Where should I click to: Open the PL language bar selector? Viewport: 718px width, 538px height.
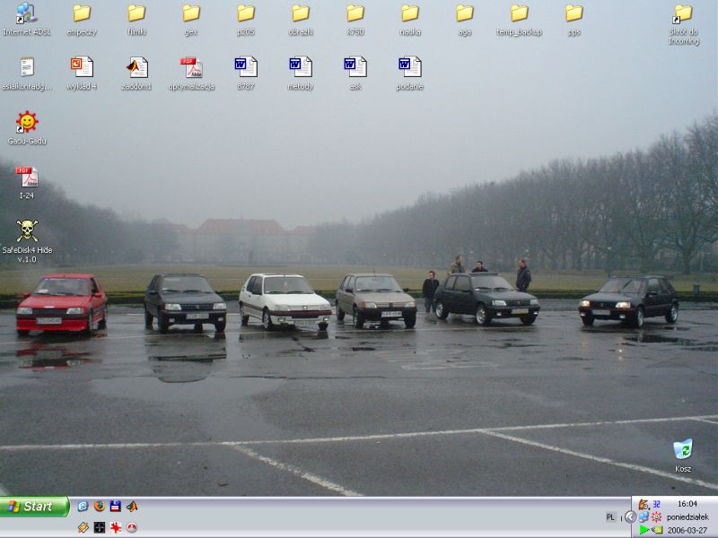point(611,517)
